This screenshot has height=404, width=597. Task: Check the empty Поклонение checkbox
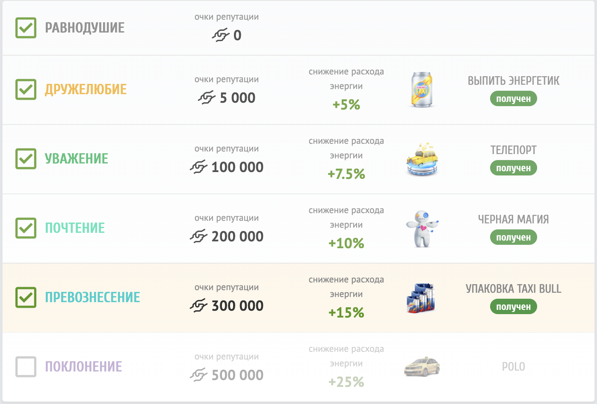[26, 367]
